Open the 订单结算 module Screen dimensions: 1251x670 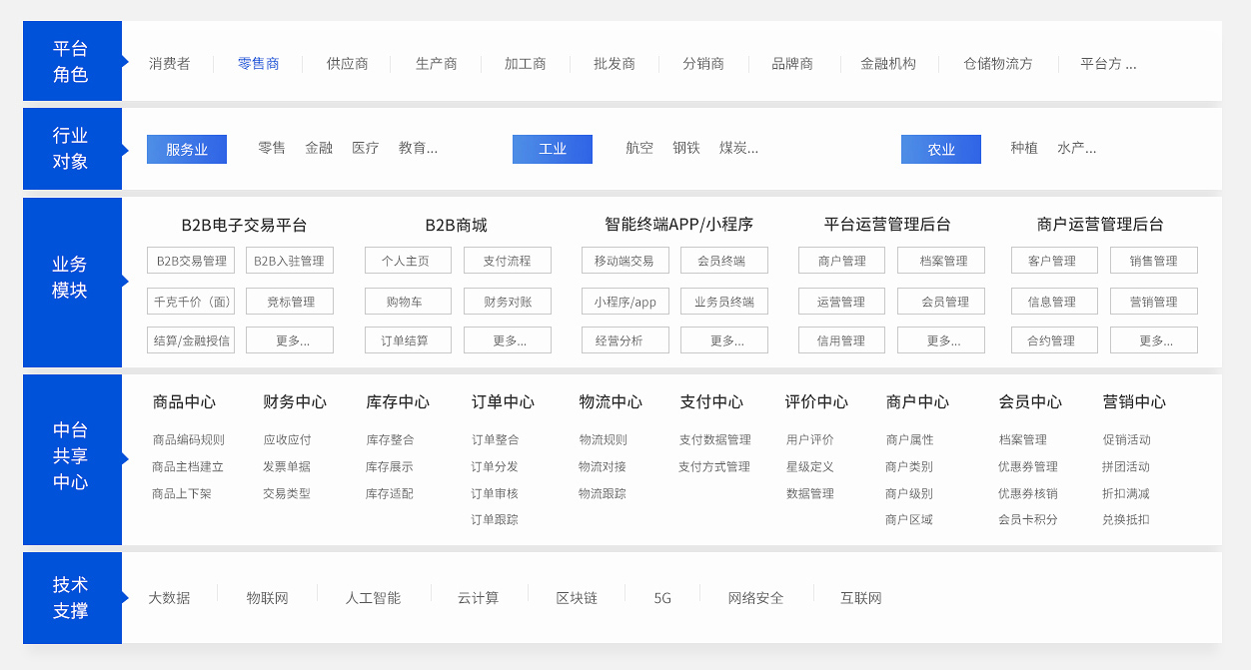point(408,340)
